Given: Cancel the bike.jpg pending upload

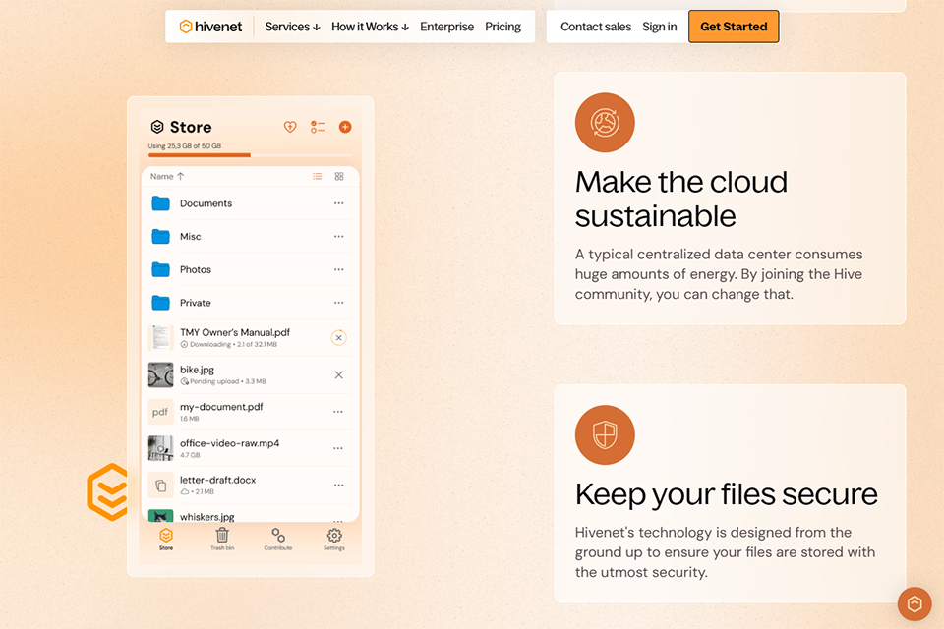Looking at the screenshot, I should (339, 375).
